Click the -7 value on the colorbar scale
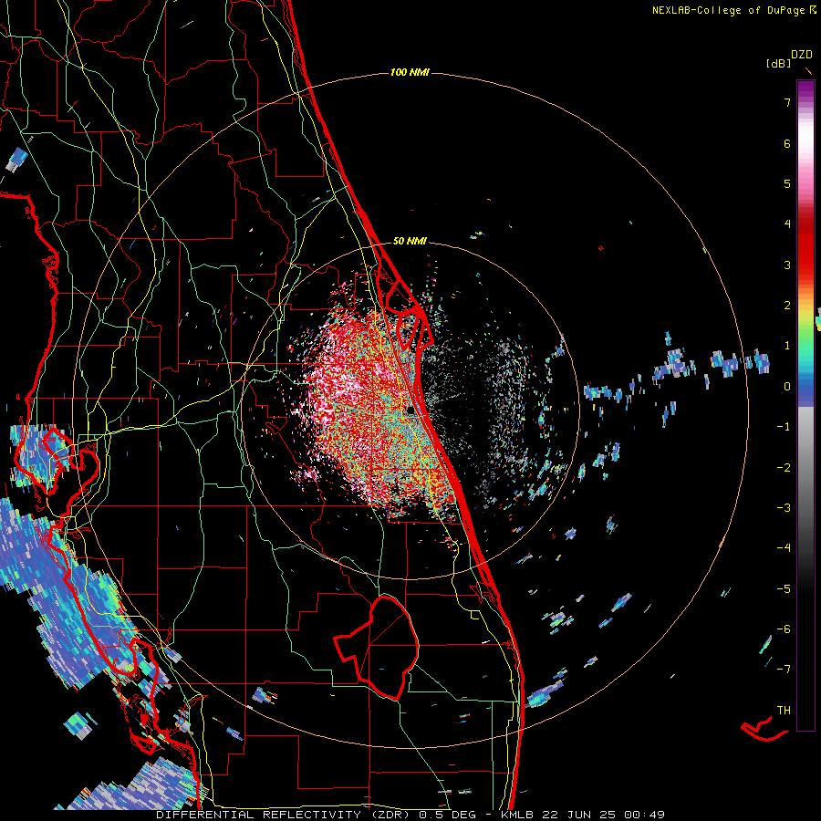 pos(784,669)
